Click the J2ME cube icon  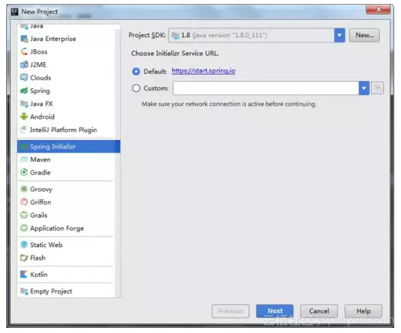(24, 65)
